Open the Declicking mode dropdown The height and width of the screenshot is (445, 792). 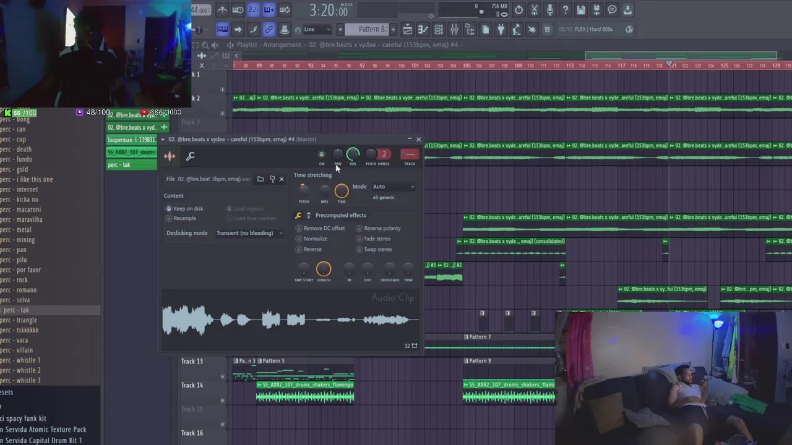[x=249, y=233]
